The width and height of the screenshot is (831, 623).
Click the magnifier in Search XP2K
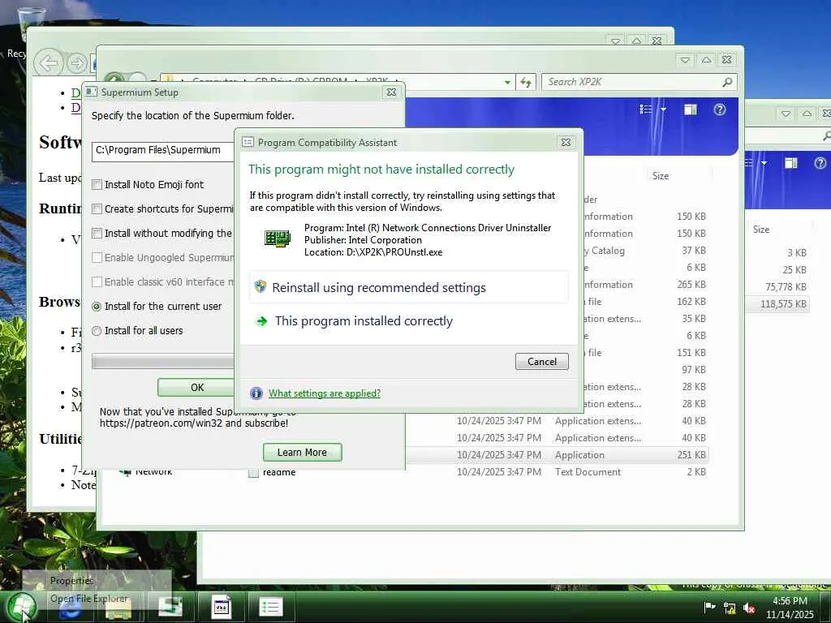click(727, 82)
